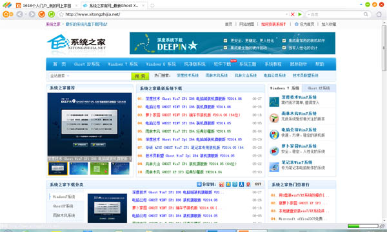Click the 笔记本Win7系统 laptop icon
This screenshot has height=232, width=387.
[274, 167]
